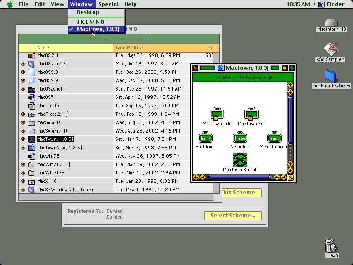Screen dimensions: 353x265
Task: Expand the MacPlaza2.1 ƒ folder row
Action: 23,114
